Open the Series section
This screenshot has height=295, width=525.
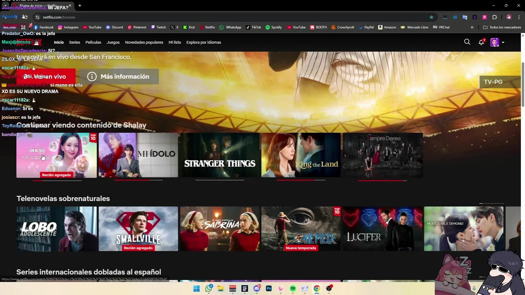tap(75, 42)
